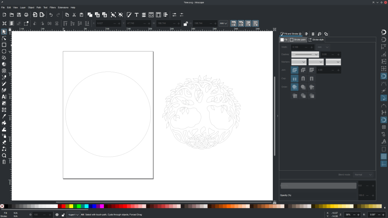Open the Layer 1 selector dropdown
This screenshot has height=218, width=388.
(x=73, y=215)
